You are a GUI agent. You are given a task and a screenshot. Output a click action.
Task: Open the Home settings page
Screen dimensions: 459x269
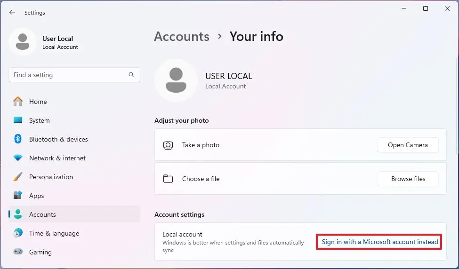coord(74,102)
